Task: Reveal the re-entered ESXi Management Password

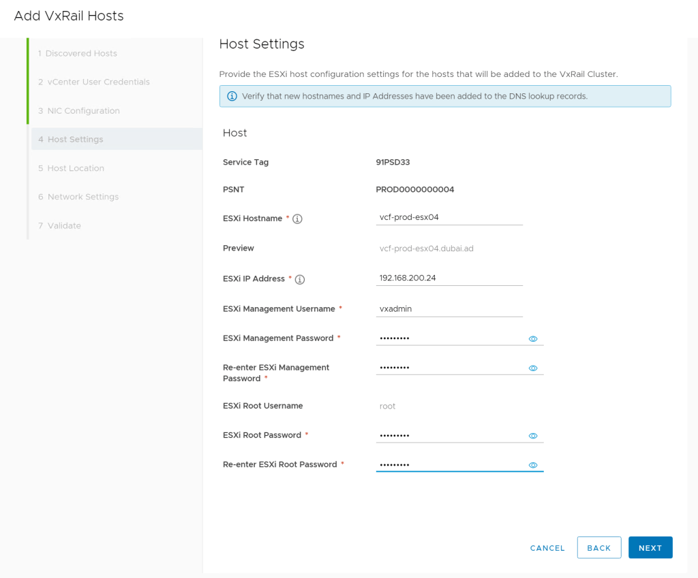Action: pyautogui.click(x=533, y=368)
